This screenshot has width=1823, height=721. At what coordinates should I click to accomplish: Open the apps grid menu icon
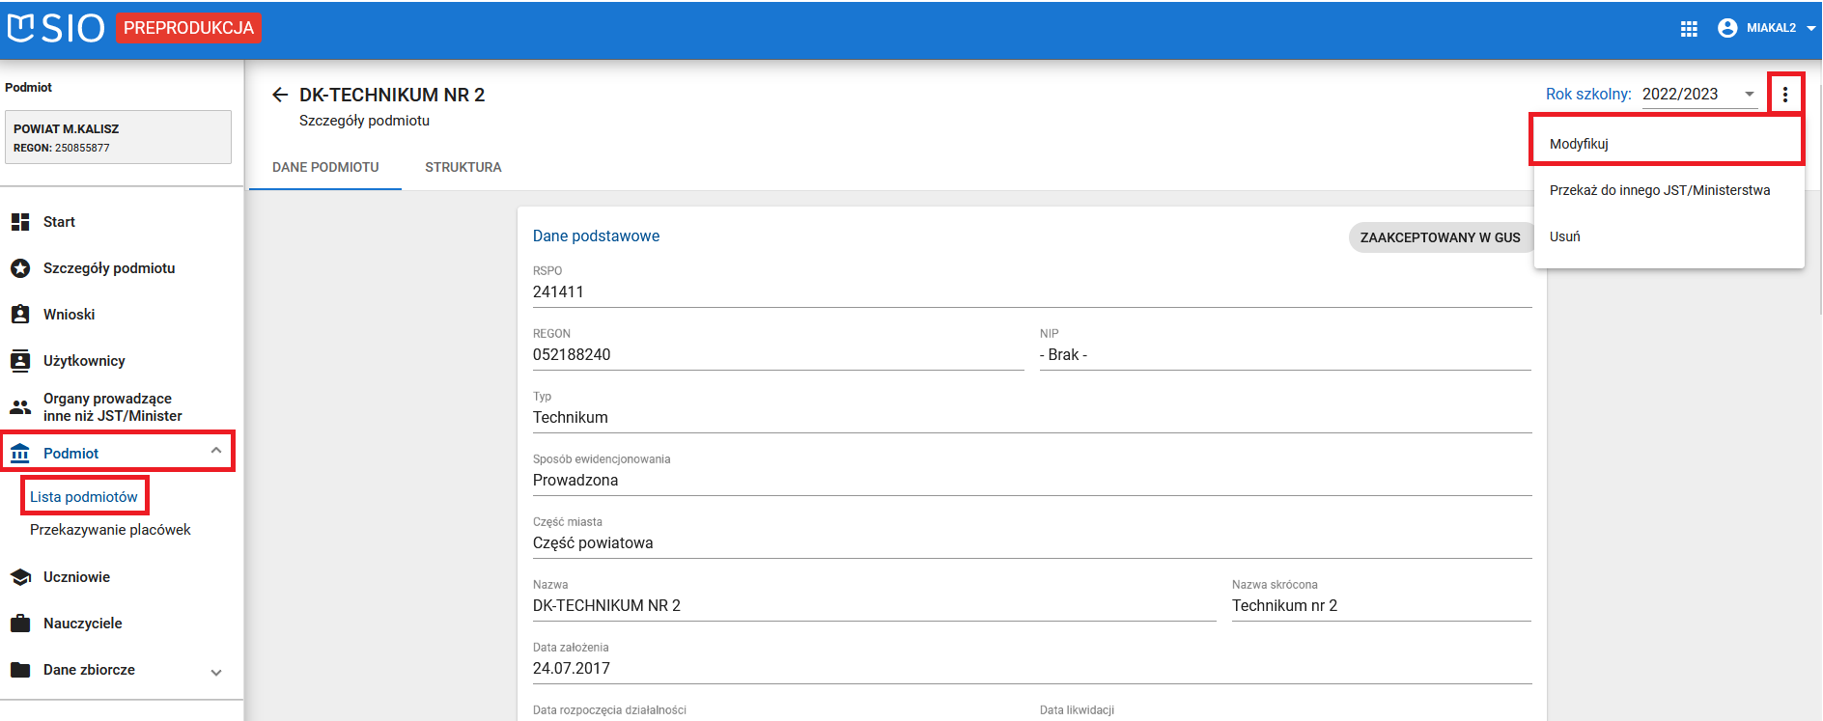pyautogui.click(x=1689, y=29)
